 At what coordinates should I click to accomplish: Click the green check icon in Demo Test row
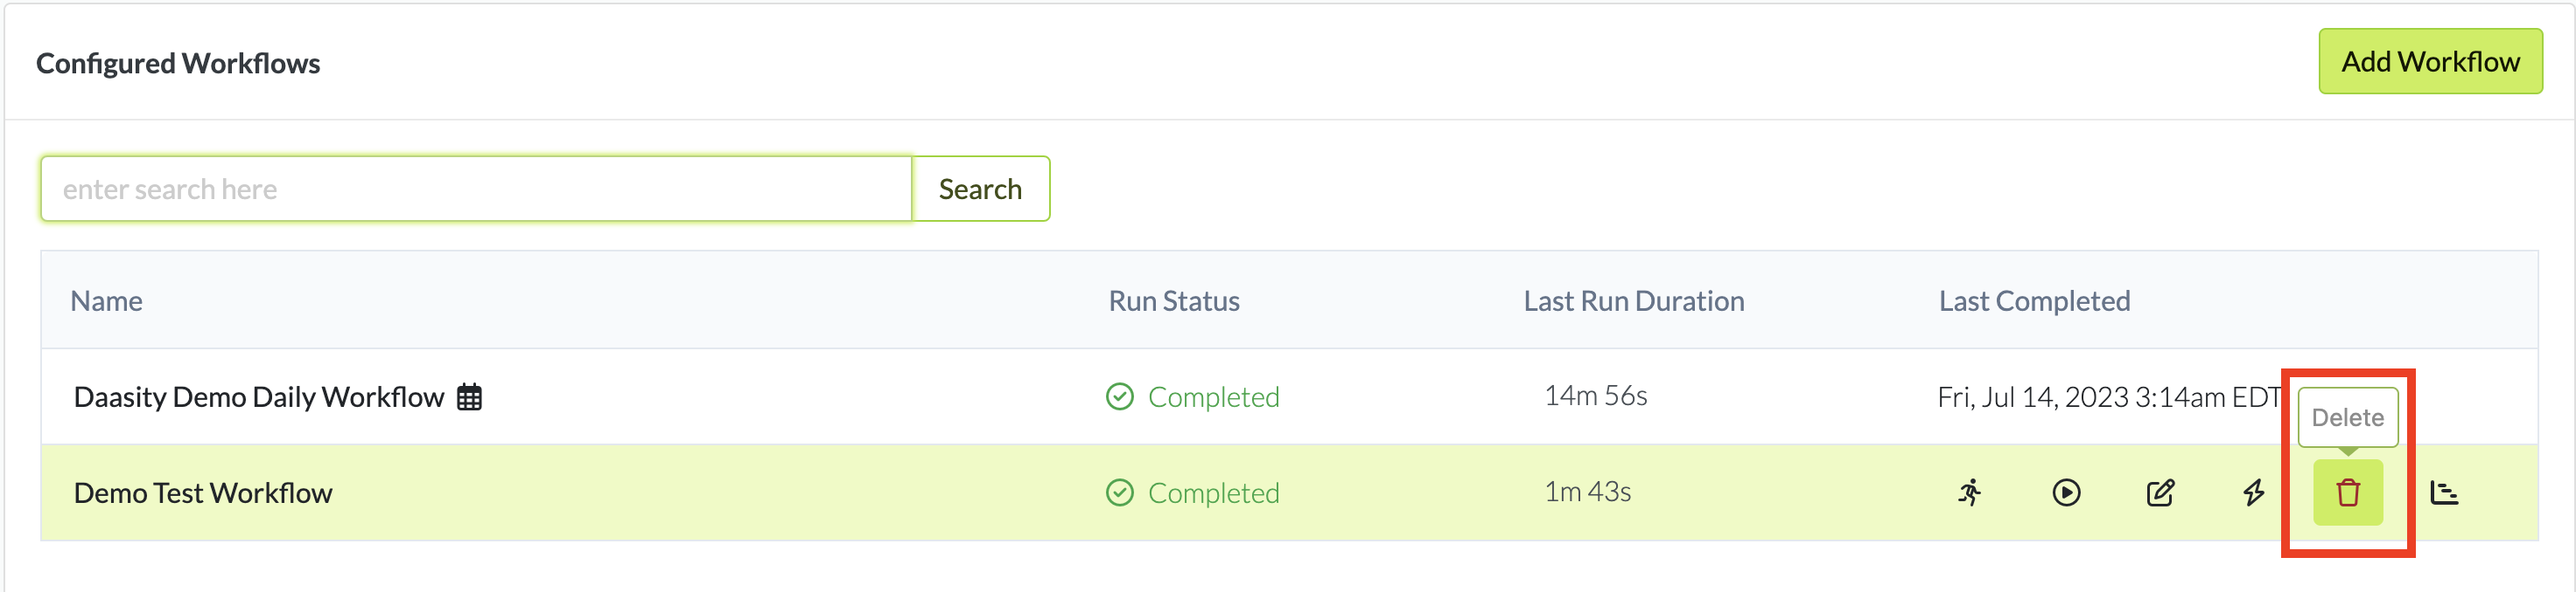(1120, 493)
